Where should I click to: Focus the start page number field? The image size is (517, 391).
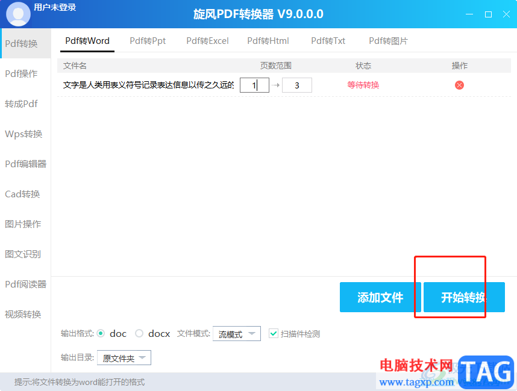pyautogui.click(x=254, y=85)
